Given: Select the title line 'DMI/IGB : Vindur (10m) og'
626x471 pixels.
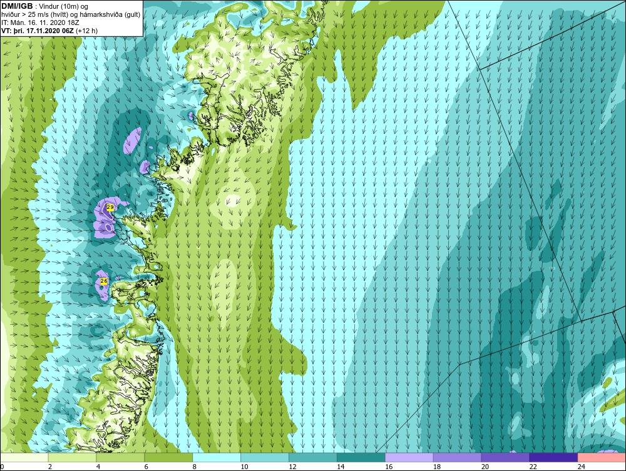Looking at the screenshot, I should point(45,6).
